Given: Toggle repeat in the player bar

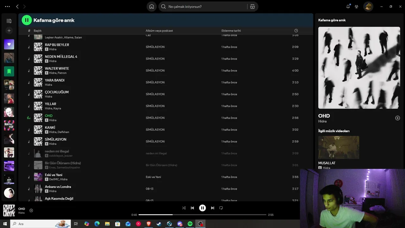Looking at the screenshot, I should click(221, 208).
